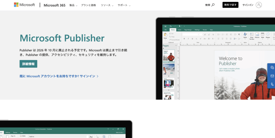Image resolution: width=275 pixels, height=138 pixels.
Task: Select the View tab in the Contoso Newsletter image
Action: click(21, 132)
